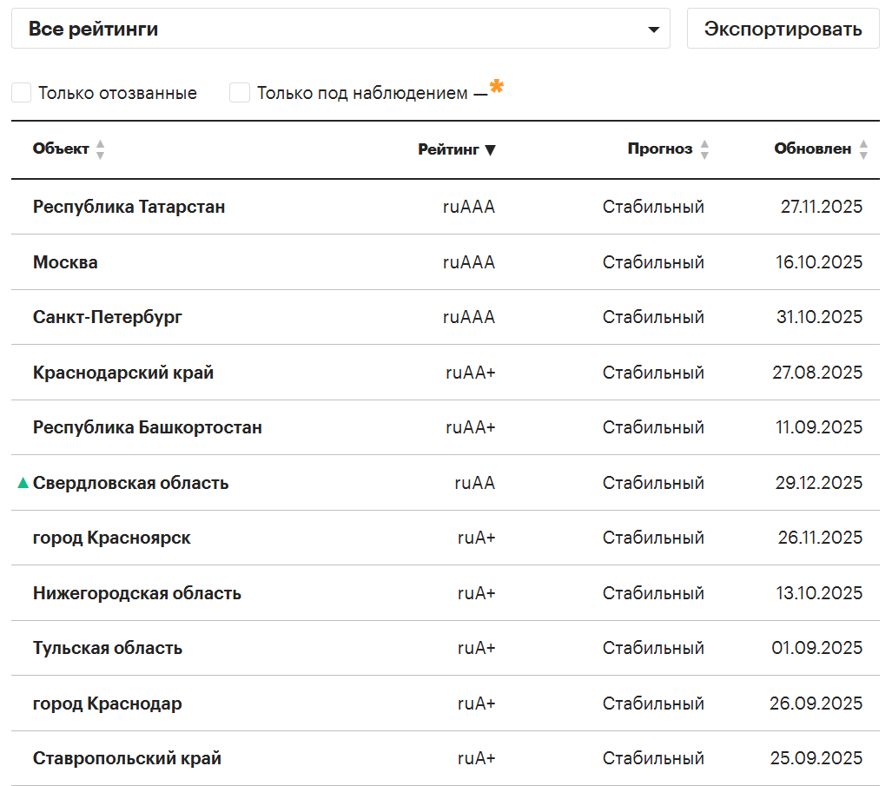Viewport: 892px width, 786px height.
Task: Open the город Красноярск entry
Action: coord(112,538)
